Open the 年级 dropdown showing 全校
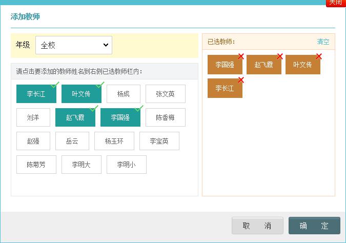This screenshot has width=346, height=243. pos(74,45)
